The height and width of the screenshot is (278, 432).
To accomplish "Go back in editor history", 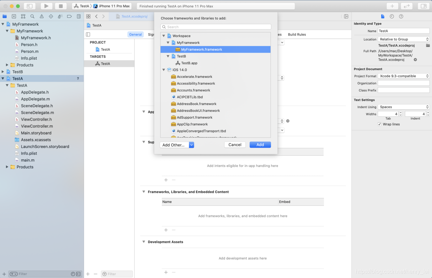I will pos(97,16).
